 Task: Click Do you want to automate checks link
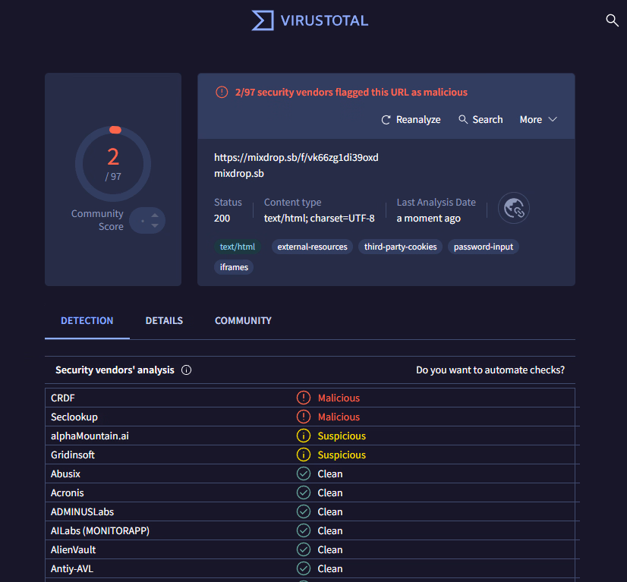pos(490,370)
